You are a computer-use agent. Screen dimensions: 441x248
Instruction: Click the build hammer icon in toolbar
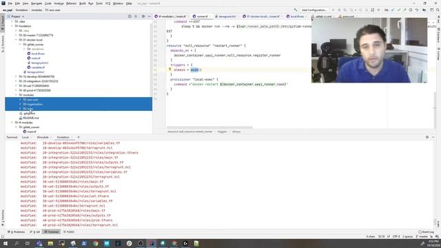pyautogui.click(x=296, y=10)
